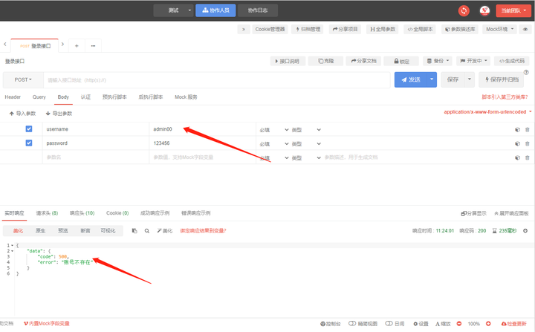Delete the password parameter row via trash icon
The height and width of the screenshot is (332, 535).
527,143
